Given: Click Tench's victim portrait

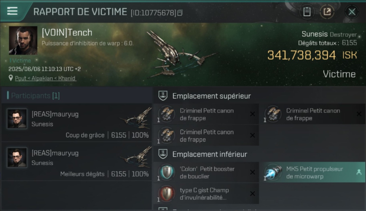Looking at the screenshot, I should click(x=23, y=41).
